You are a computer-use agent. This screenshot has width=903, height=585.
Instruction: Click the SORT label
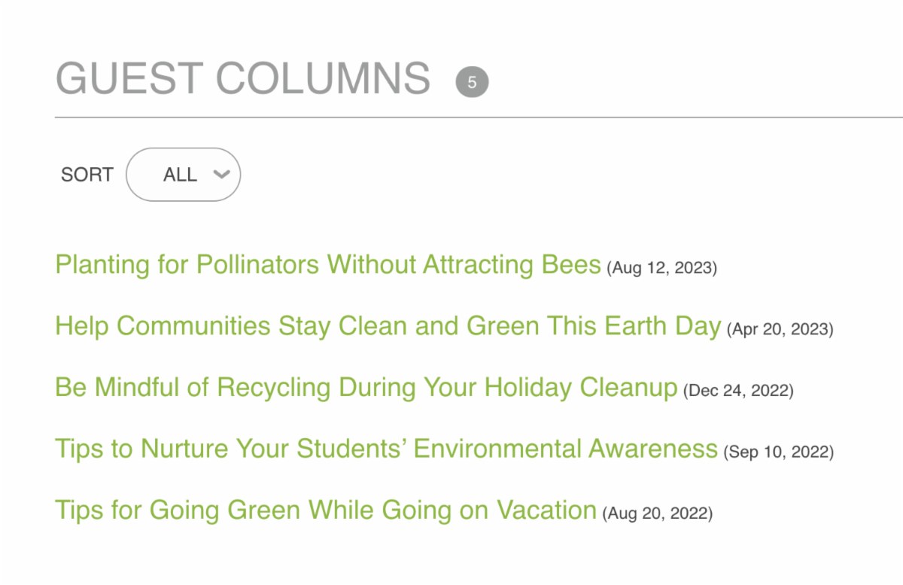click(87, 175)
